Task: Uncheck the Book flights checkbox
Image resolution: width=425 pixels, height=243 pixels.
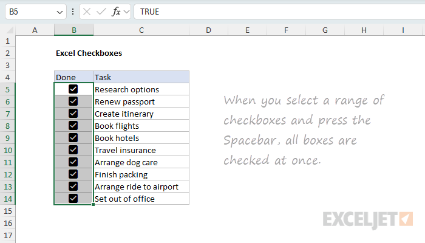Action: (x=73, y=126)
